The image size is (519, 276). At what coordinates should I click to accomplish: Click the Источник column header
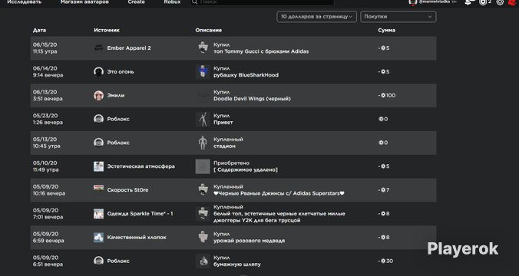pos(107,30)
